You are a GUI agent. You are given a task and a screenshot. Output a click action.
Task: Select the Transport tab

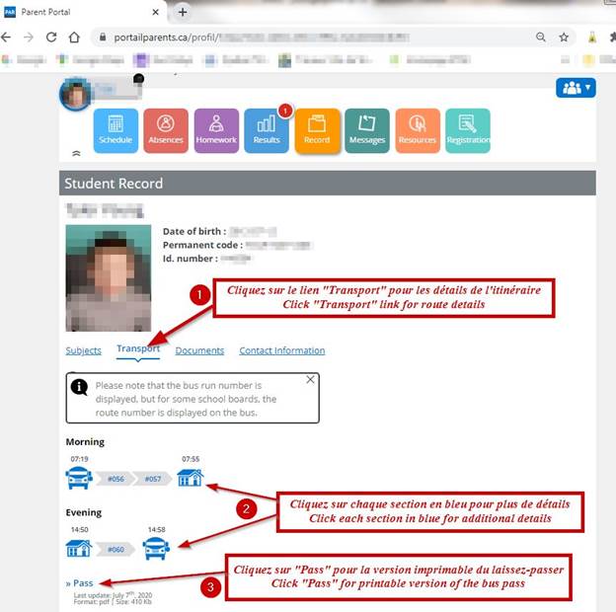[138, 348]
